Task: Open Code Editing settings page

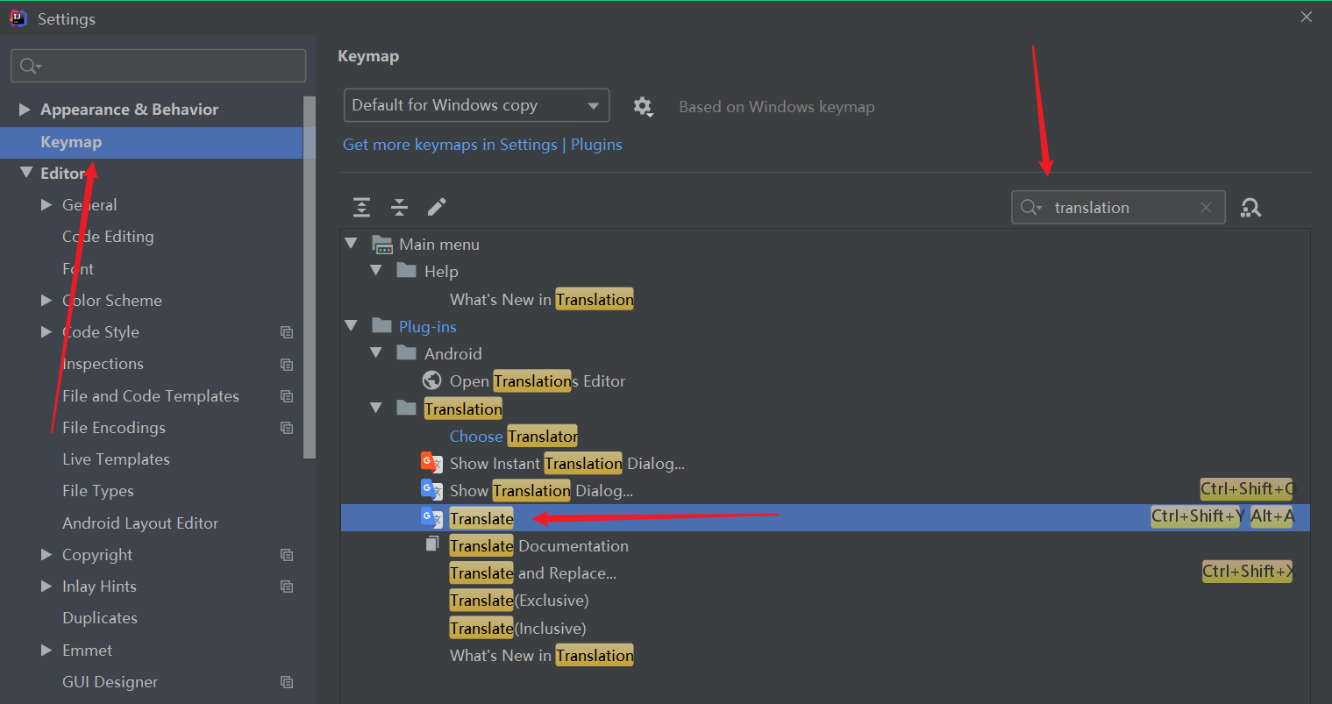Action: click(x=108, y=237)
